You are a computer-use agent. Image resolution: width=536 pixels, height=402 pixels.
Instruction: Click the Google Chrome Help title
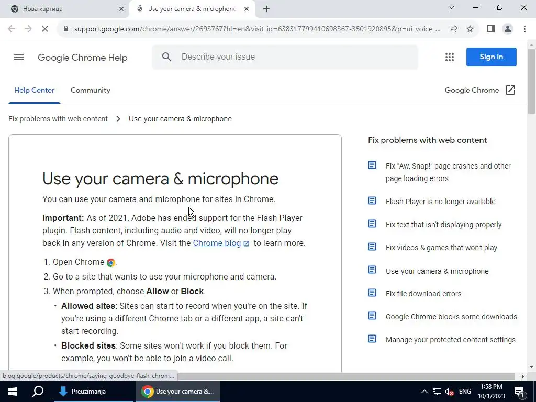coord(82,58)
